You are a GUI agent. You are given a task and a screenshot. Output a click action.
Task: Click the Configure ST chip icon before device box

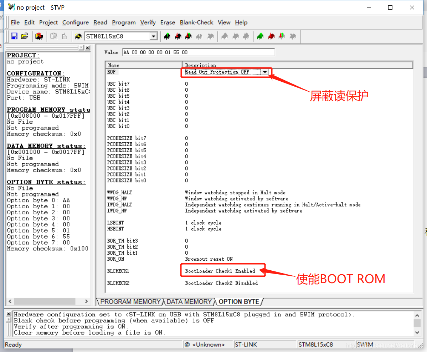coord(78,36)
